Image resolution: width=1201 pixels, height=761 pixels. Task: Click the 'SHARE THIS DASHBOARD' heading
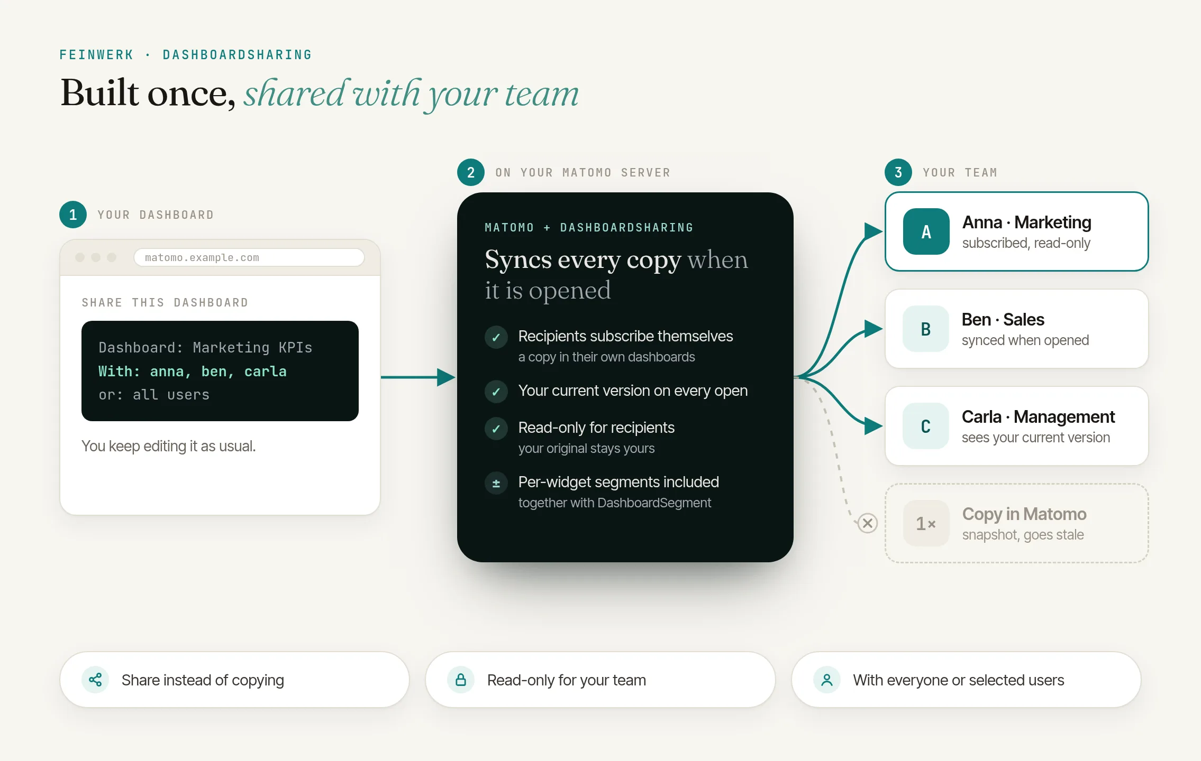(x=165, y=302)
